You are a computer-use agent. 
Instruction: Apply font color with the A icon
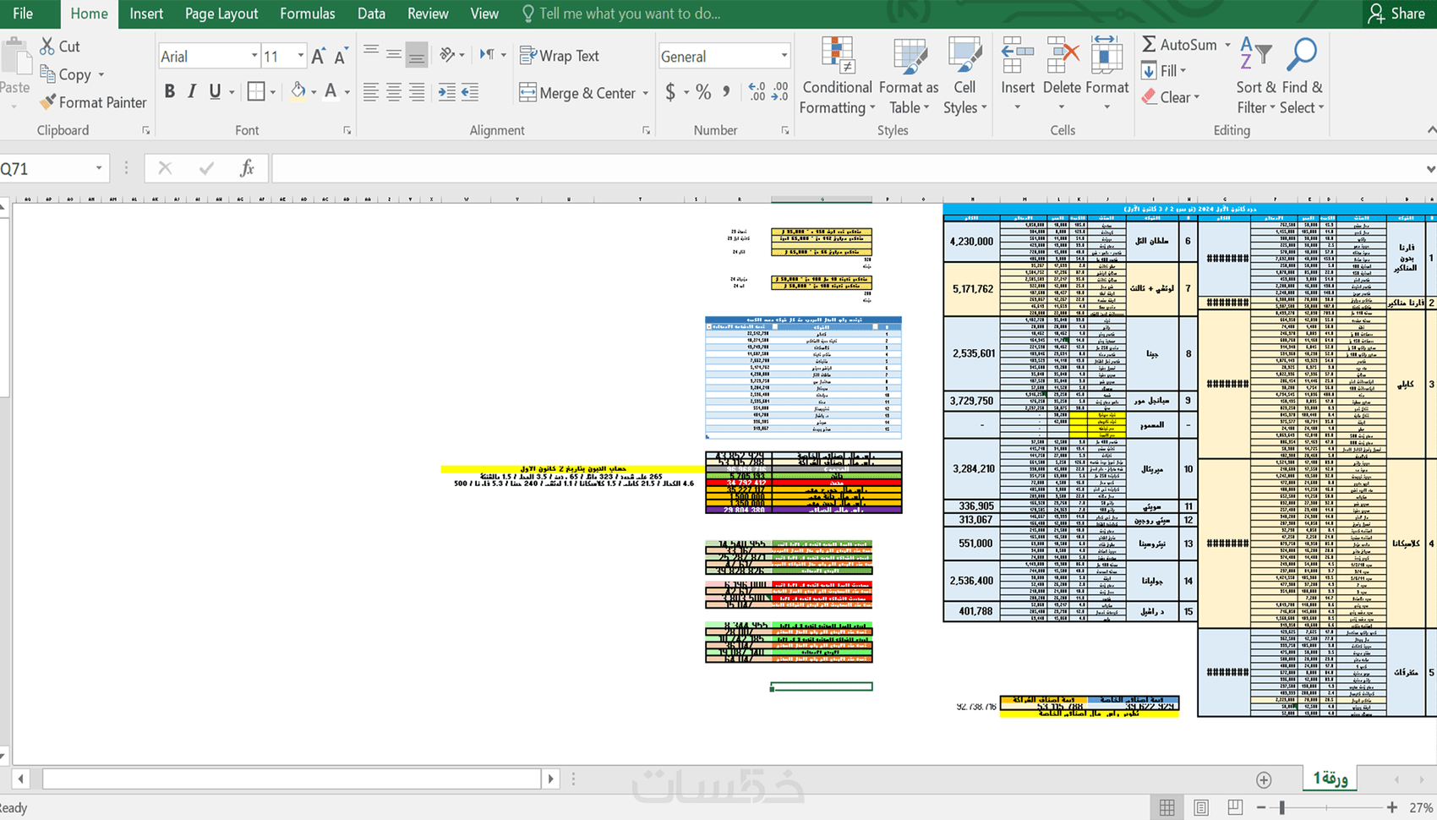coord(331,91)
